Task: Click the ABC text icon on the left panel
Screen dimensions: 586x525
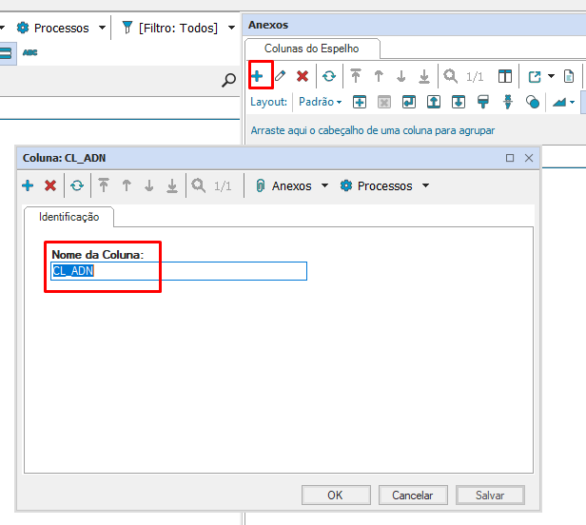Action: [x=30, y=51]
